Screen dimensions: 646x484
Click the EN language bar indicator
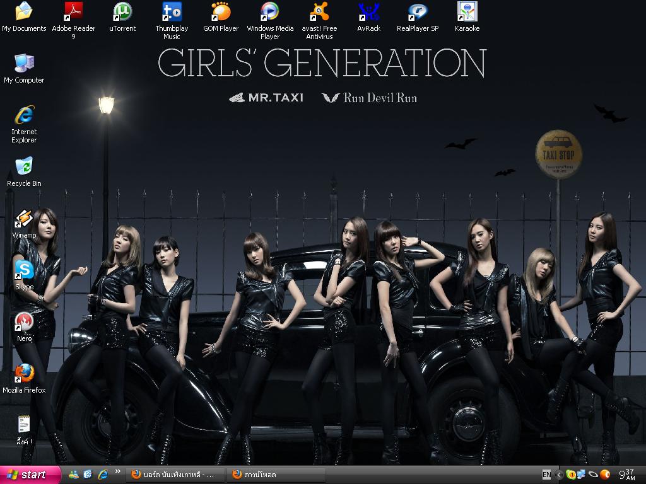546,475
